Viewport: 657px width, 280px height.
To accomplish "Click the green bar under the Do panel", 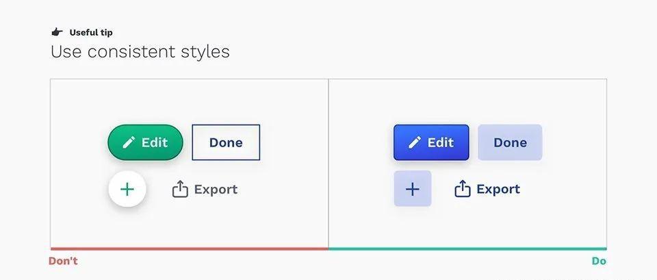I will click(467, 249).
